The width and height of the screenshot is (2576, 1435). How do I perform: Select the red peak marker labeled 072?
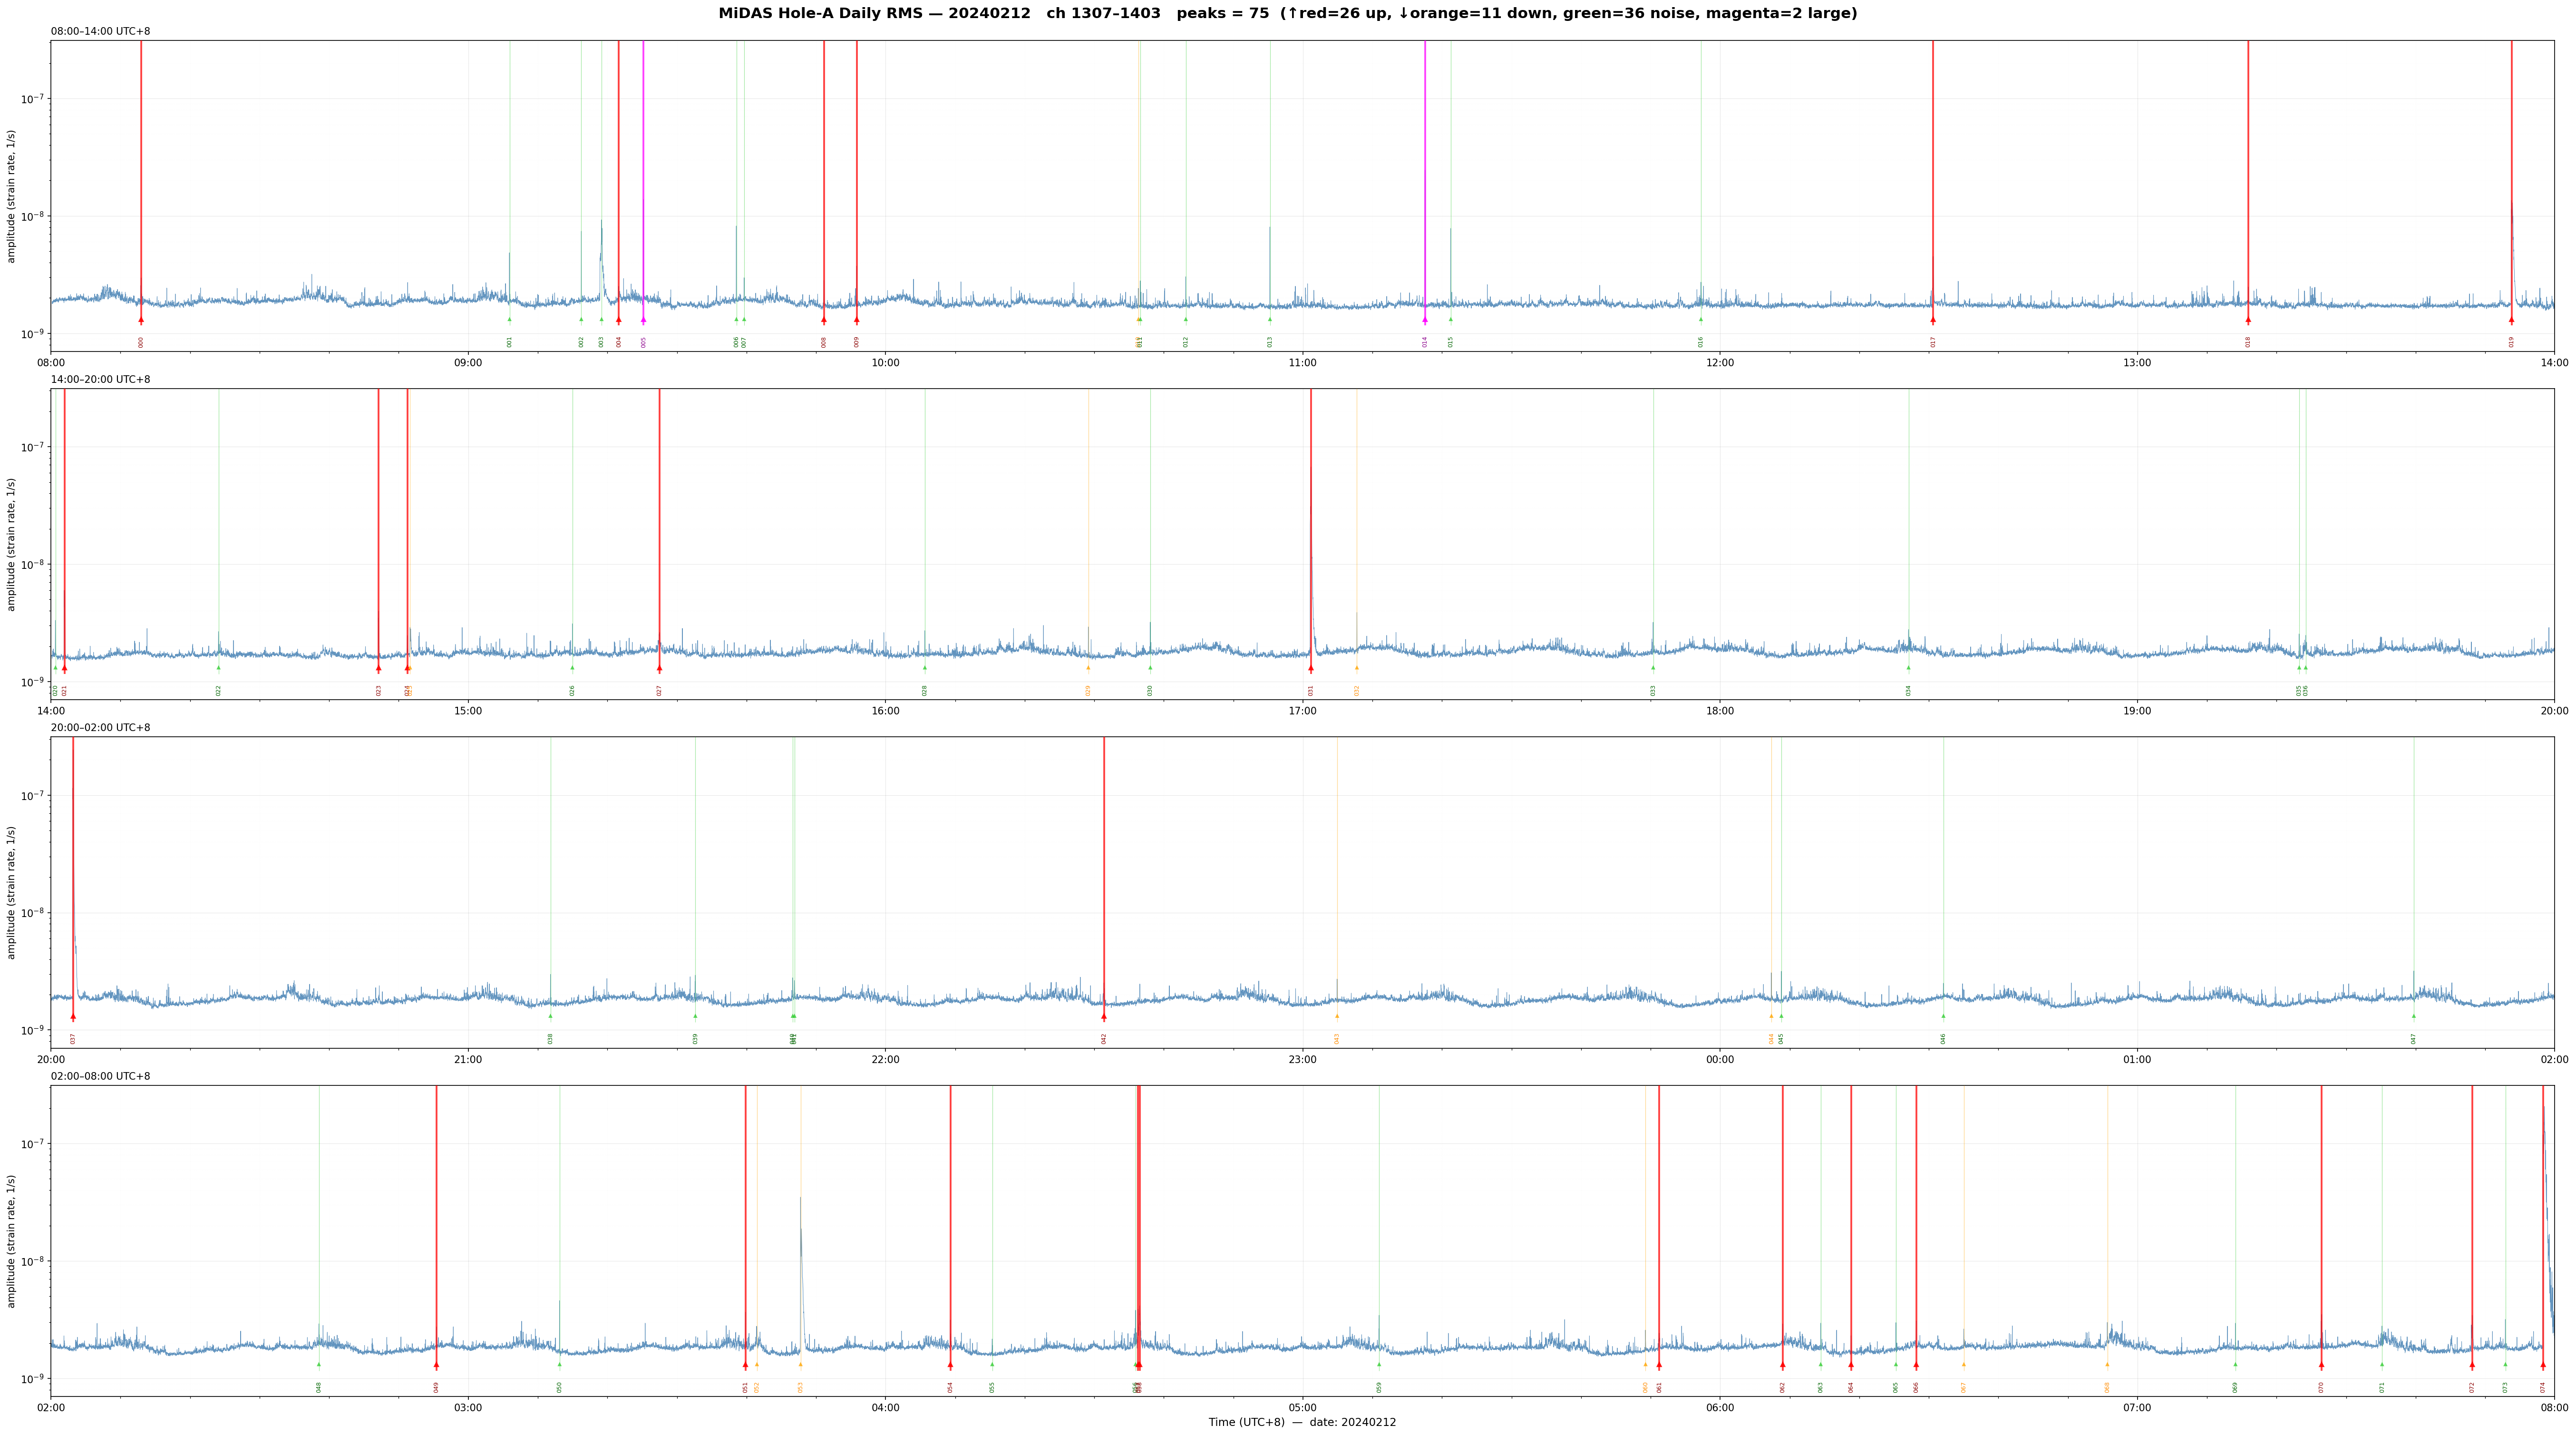[2472, 1365]
